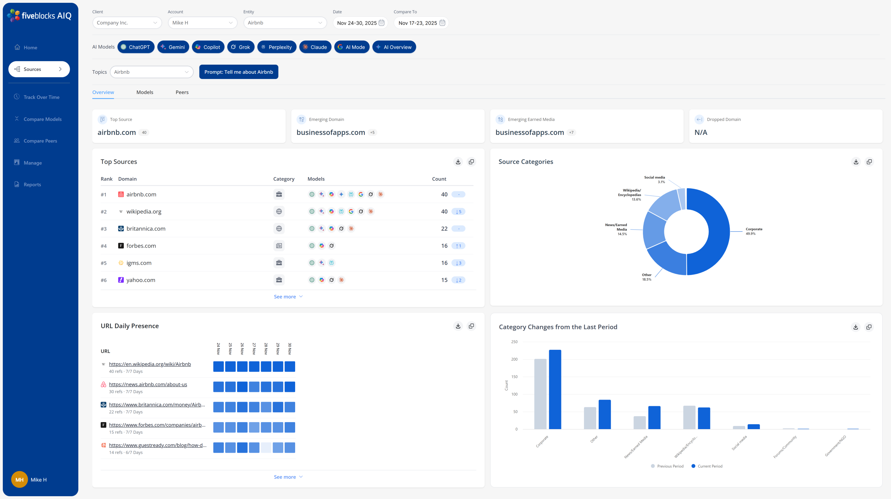Viewport: 891px width, 499px height.
Task: Click the fiveblocks AIQ logo
Action: [x=39, y=15]
